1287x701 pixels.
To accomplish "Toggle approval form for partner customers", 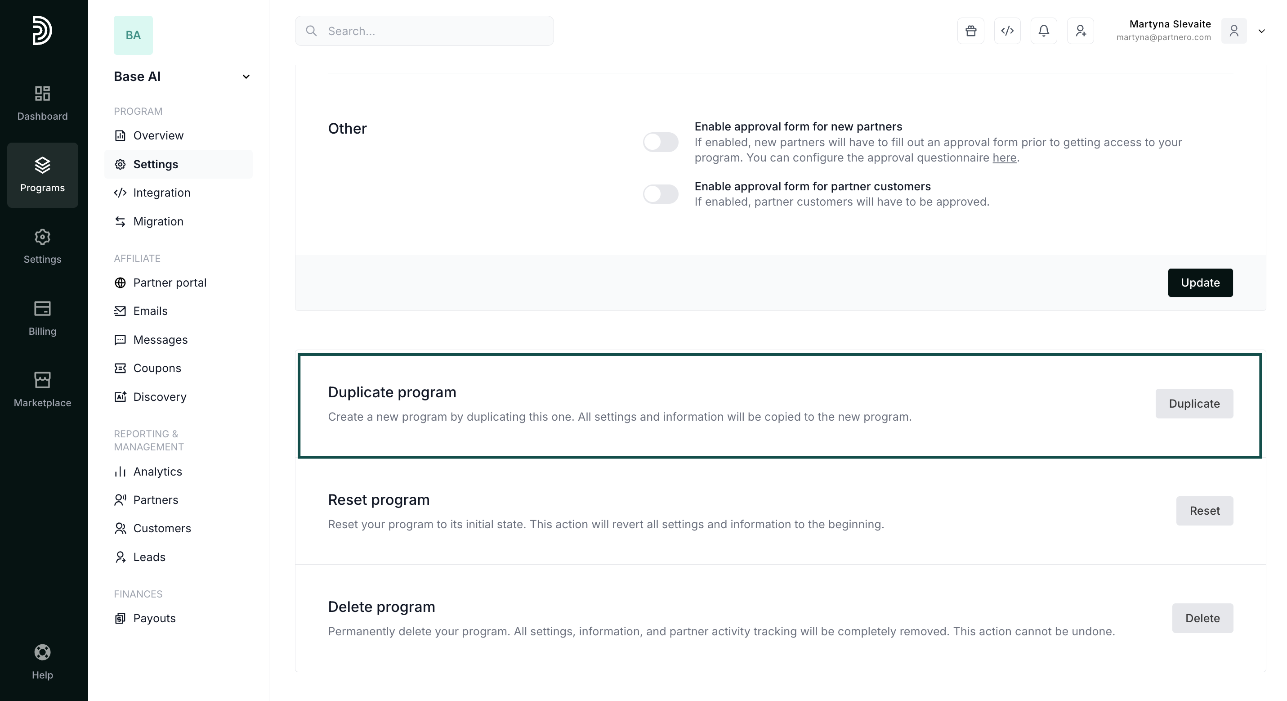I will (661, 194).
